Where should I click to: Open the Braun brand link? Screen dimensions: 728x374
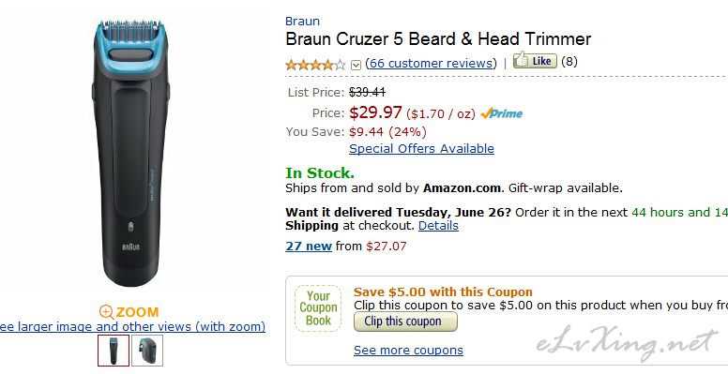click(x=302, y=22)
